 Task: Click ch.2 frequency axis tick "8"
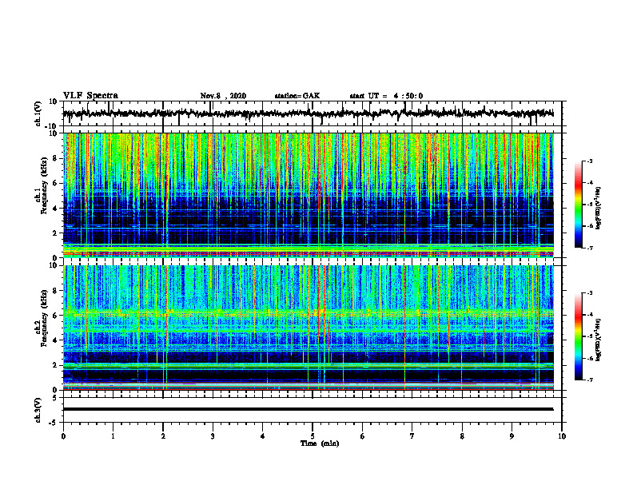point(57,291)
